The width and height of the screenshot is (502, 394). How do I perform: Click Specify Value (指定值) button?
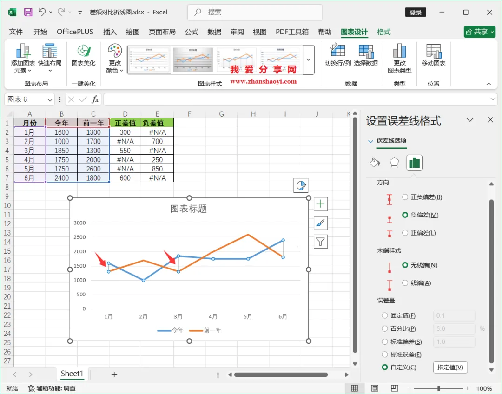click(450, 368)
